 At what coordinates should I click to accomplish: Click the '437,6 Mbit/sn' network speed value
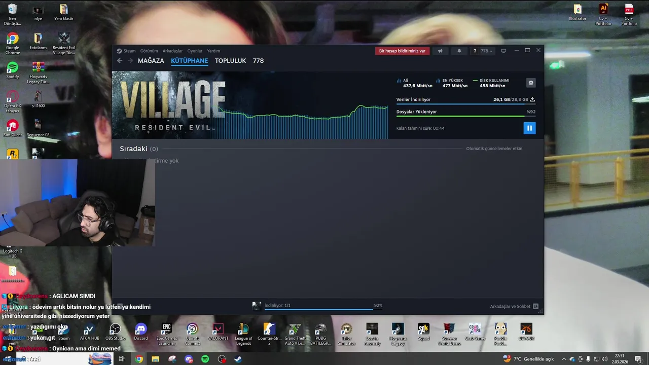coord(418,86)
